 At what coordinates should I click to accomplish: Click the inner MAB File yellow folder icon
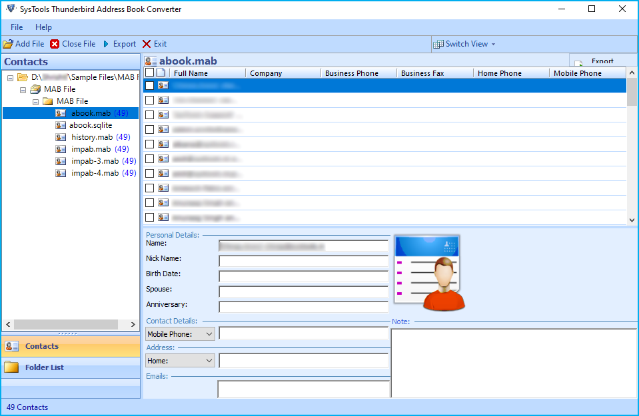pyautogui.click(x=48, y=101)
